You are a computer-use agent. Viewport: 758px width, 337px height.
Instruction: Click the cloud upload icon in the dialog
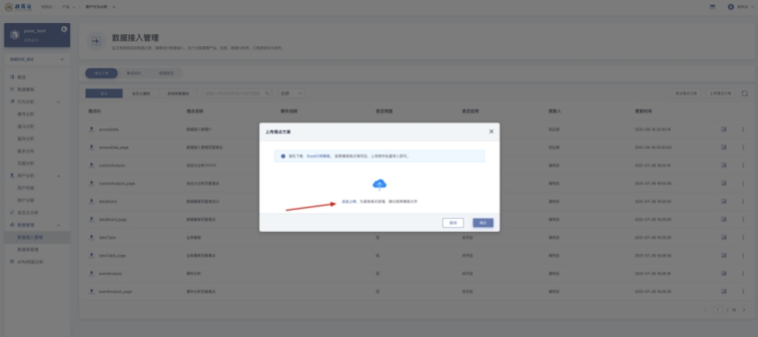pos(380,184)
